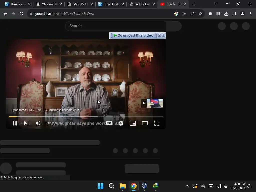256x192 pixels.
Task: Close the Index of tab
Action: (x=154, y=4)
